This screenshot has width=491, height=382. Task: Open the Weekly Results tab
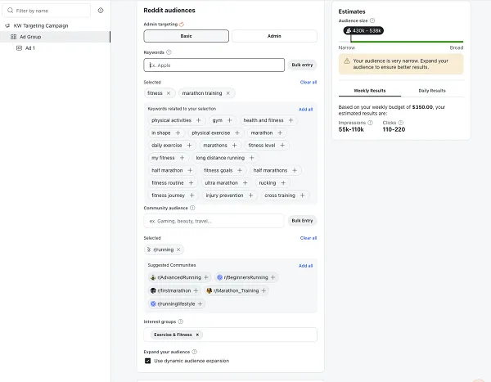click(x=369, y=91)
